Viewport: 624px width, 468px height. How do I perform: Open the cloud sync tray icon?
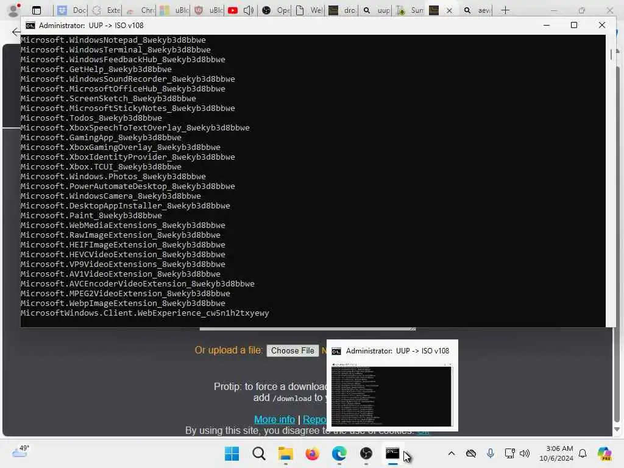pyautogui.click(x=471, y=453)
